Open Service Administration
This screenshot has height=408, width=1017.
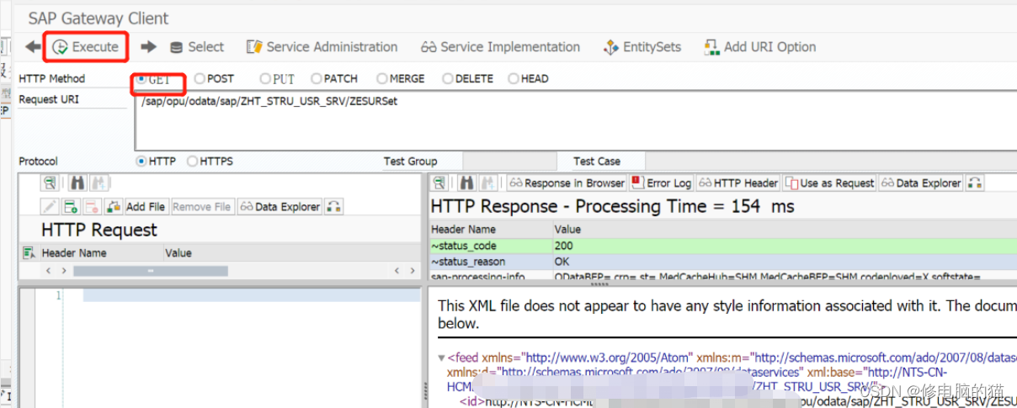pyautogui.click(x=322, y=47)
